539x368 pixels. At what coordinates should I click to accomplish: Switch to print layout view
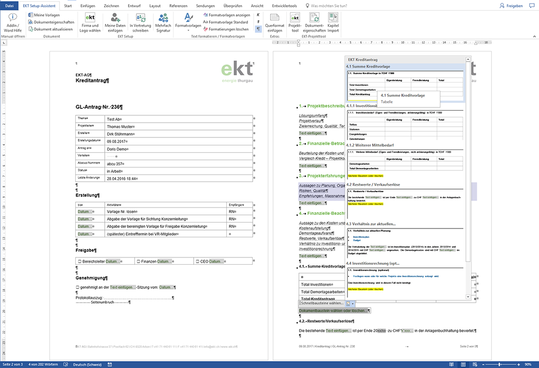[463, 364]
